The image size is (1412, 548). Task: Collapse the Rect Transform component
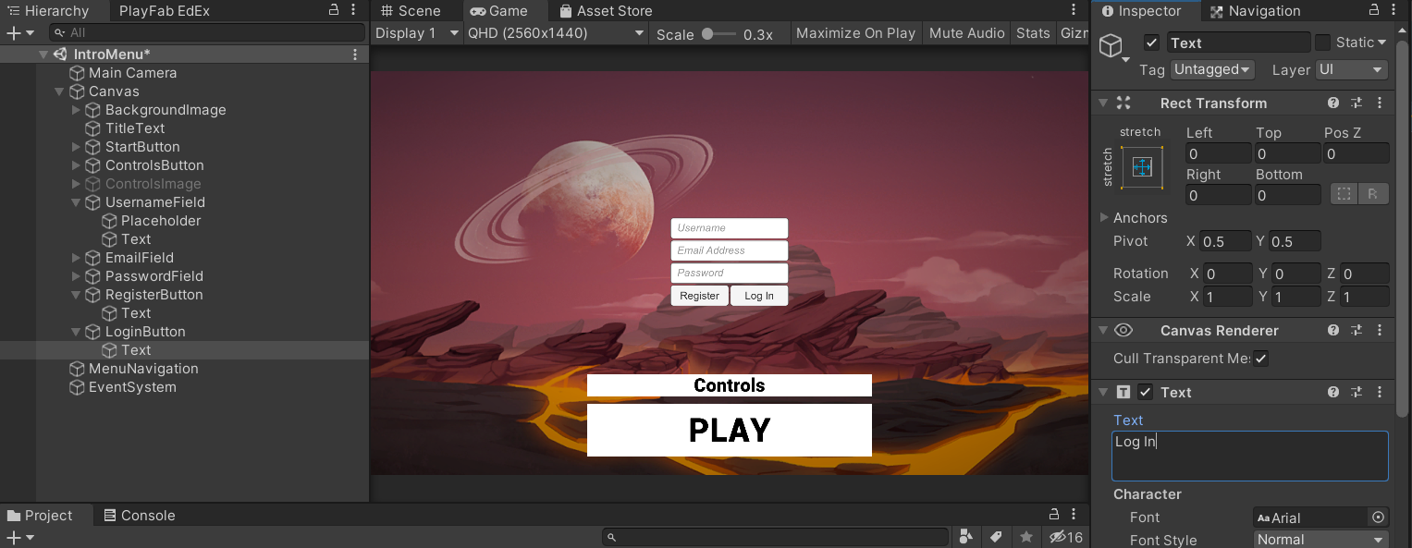pos(1101,104)
